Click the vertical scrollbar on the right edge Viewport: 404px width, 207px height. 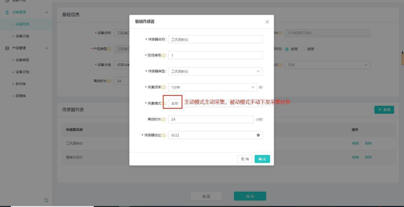[402, 58]
